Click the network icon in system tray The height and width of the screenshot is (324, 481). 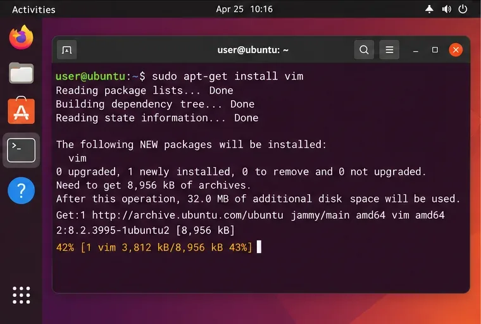[429, 9]
